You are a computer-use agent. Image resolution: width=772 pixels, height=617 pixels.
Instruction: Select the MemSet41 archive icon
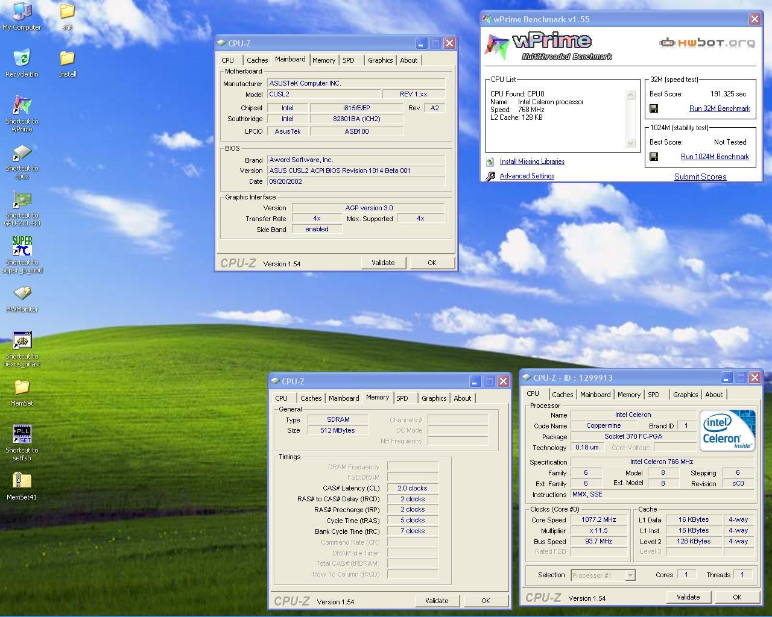(22, 486)
